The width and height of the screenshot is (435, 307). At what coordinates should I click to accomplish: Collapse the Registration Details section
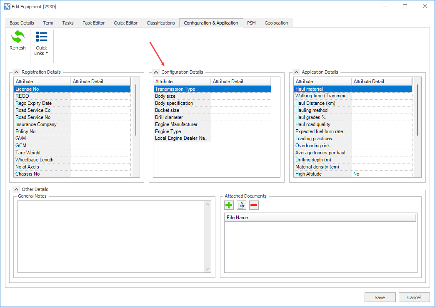17,72
